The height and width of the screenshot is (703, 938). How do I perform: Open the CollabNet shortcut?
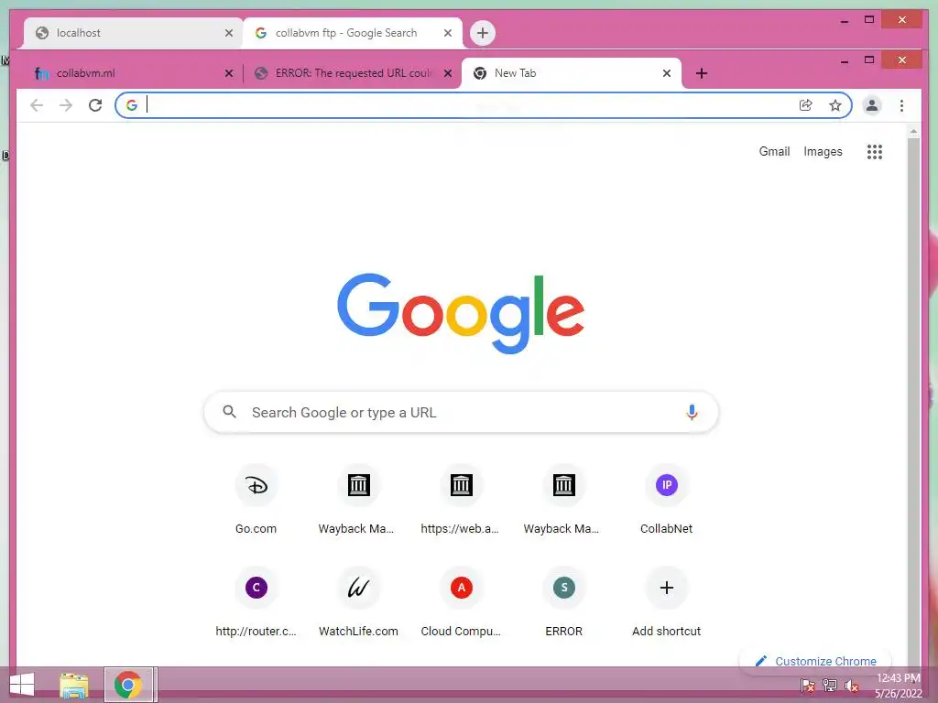(667, 501)
